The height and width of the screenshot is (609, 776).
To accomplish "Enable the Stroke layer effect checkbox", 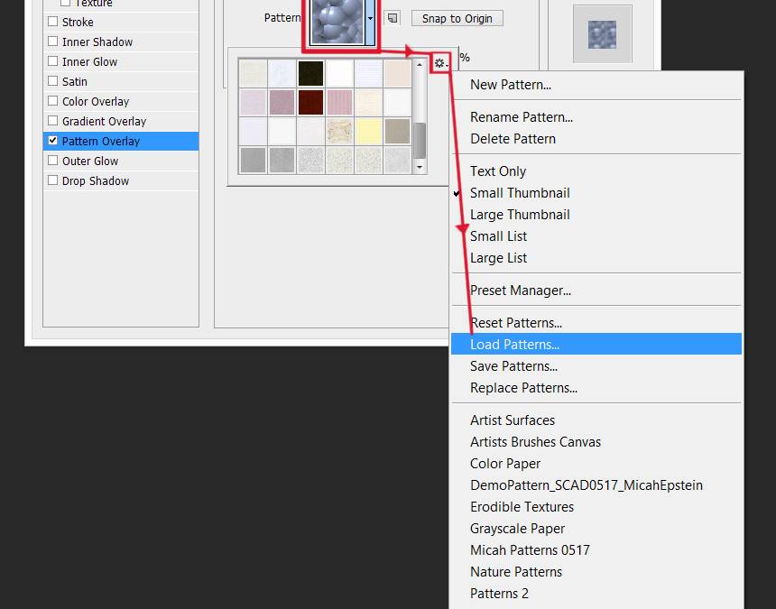I will coord(53,22).
